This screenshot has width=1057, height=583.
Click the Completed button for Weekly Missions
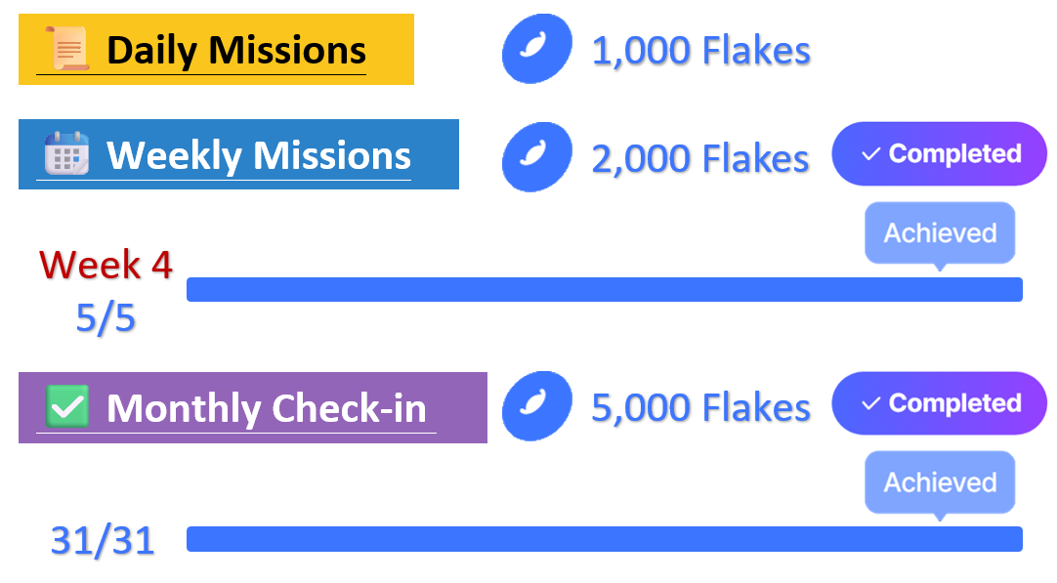(x=939, y=154)
